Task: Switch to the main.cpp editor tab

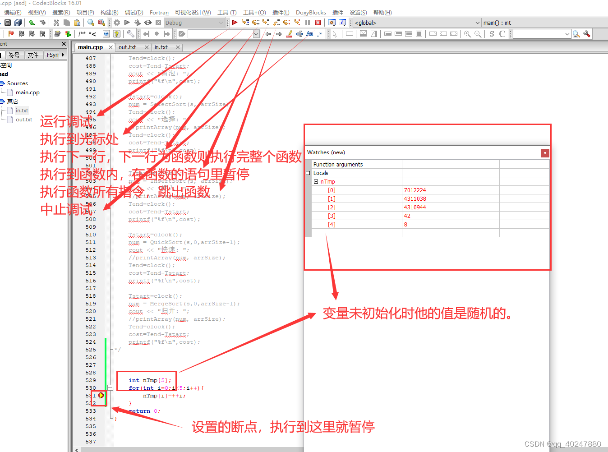Action: click(90, 47)
